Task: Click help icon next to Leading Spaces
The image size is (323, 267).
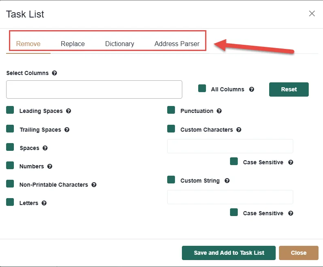Action: point(69,111)
